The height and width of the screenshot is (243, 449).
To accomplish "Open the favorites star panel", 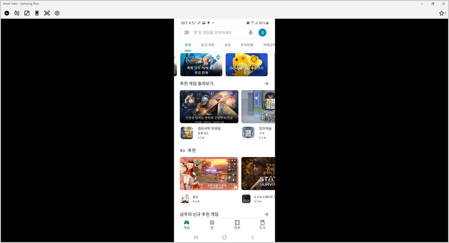I will point(442,13).
